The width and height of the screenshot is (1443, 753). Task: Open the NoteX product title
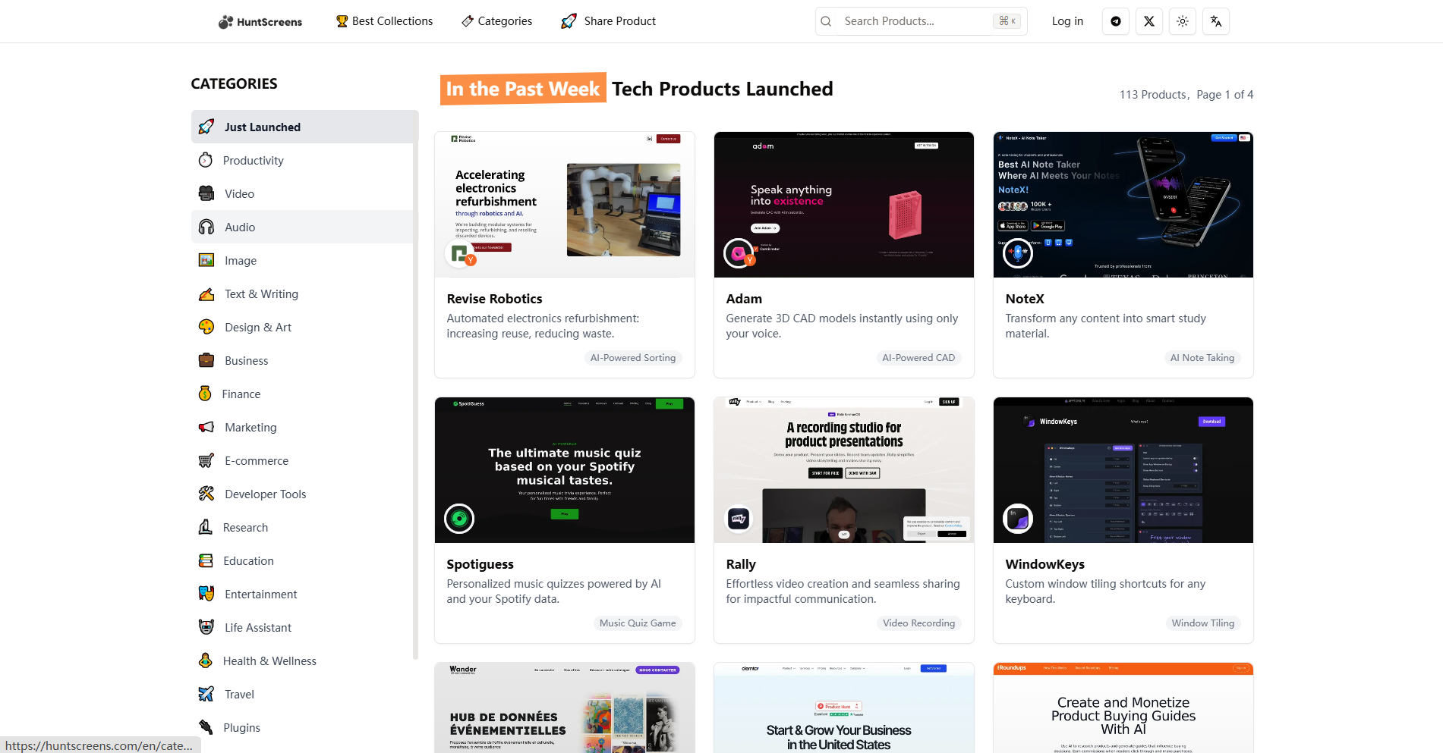tap(1025, 299)
